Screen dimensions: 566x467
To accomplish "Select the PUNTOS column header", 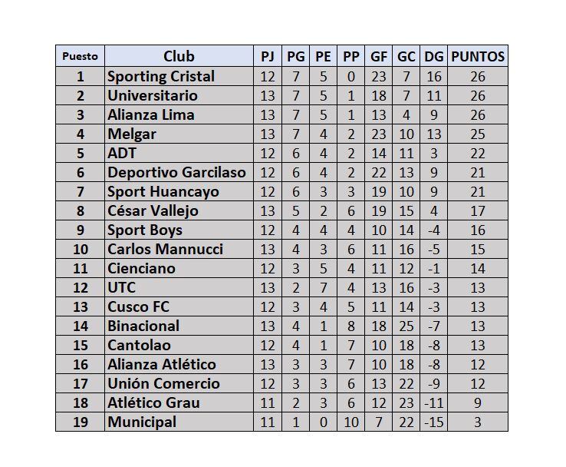I will click(x=478, y=56).
